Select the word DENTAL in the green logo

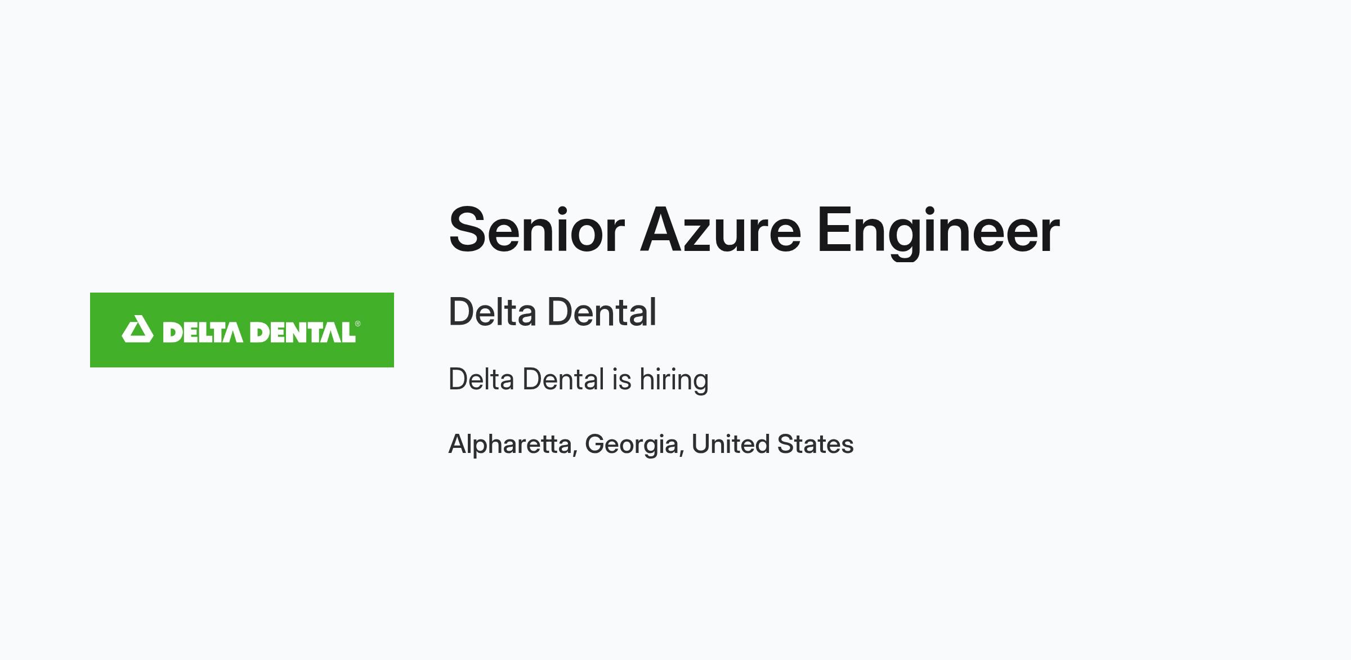pyautogui.click(x=303, y=332)
